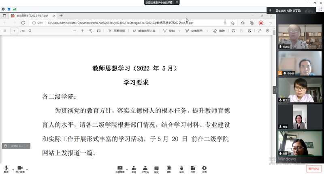This screenshot has height=174, width=324.
Task: Open a new browser tab
Action: [61, 15]
